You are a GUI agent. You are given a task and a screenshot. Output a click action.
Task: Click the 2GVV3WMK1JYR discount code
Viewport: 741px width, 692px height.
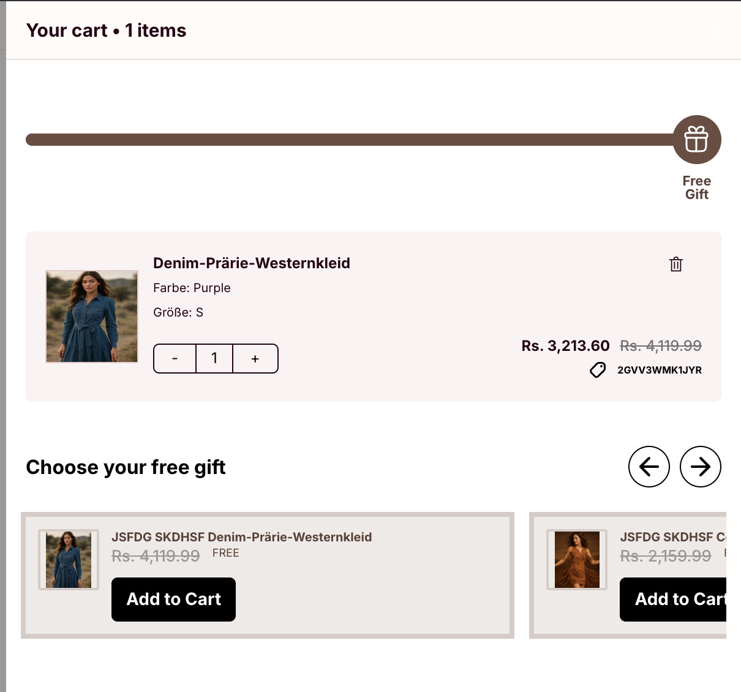pos(659,370)
